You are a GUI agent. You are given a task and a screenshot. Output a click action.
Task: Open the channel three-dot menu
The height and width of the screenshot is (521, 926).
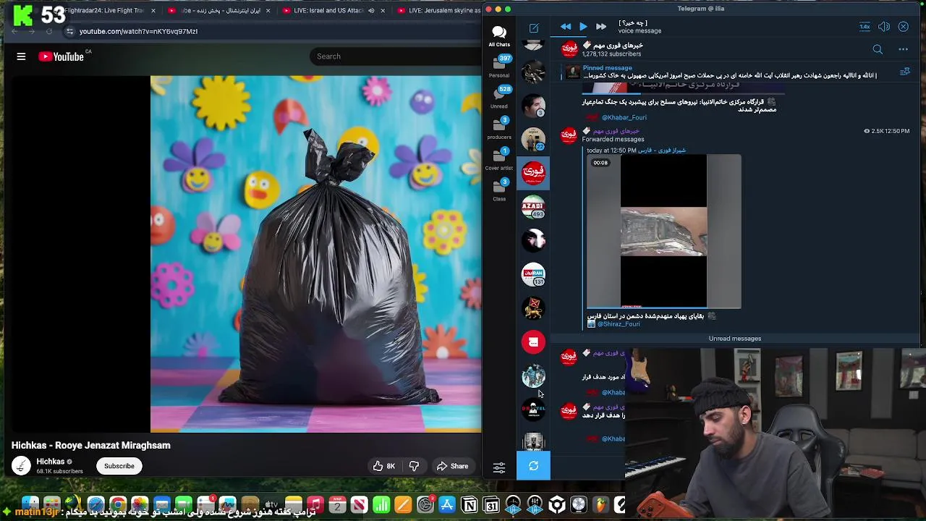pyautogui.click(x=903, y=49)
